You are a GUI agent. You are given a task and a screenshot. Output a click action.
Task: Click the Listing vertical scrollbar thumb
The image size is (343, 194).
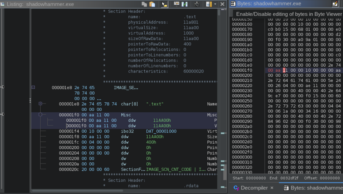[219, 12]
